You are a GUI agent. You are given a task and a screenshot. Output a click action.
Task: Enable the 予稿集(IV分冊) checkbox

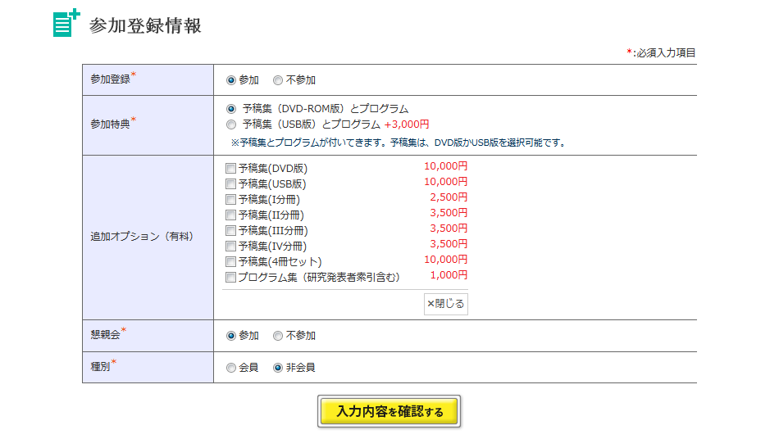(x=230, y=247)
